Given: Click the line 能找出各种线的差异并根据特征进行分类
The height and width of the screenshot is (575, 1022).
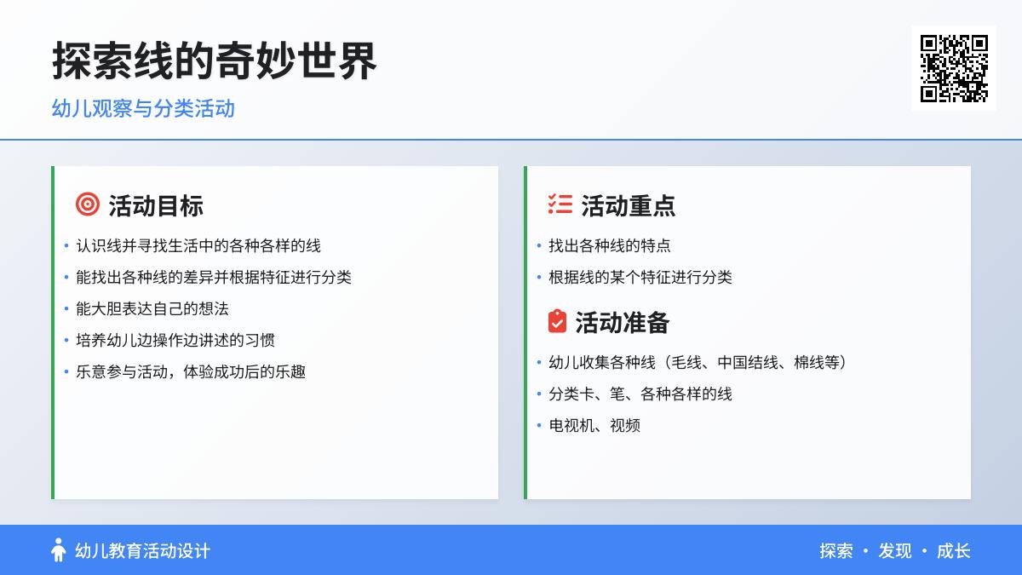Looking at the screenshot, I should pyautogui.click(x=214, y=278).
